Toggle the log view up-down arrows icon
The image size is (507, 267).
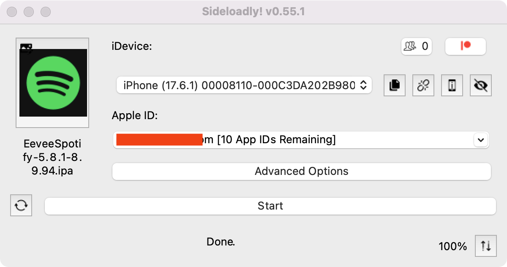[485, 246]
